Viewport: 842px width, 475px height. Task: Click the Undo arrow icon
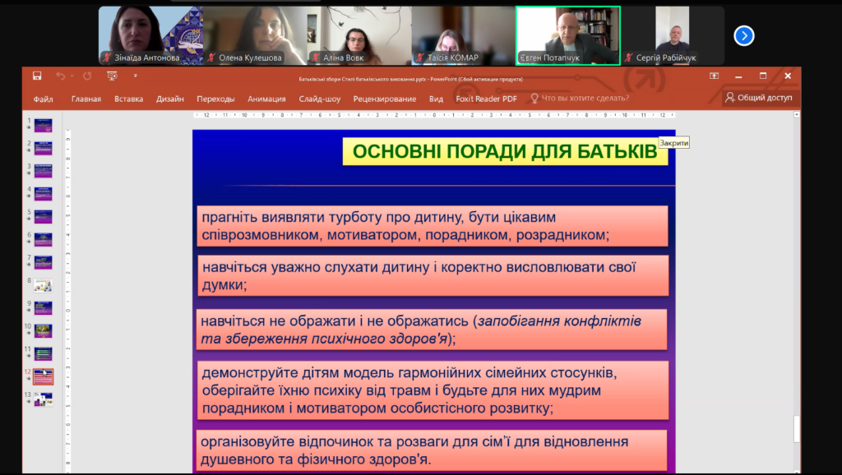(60, 76)
